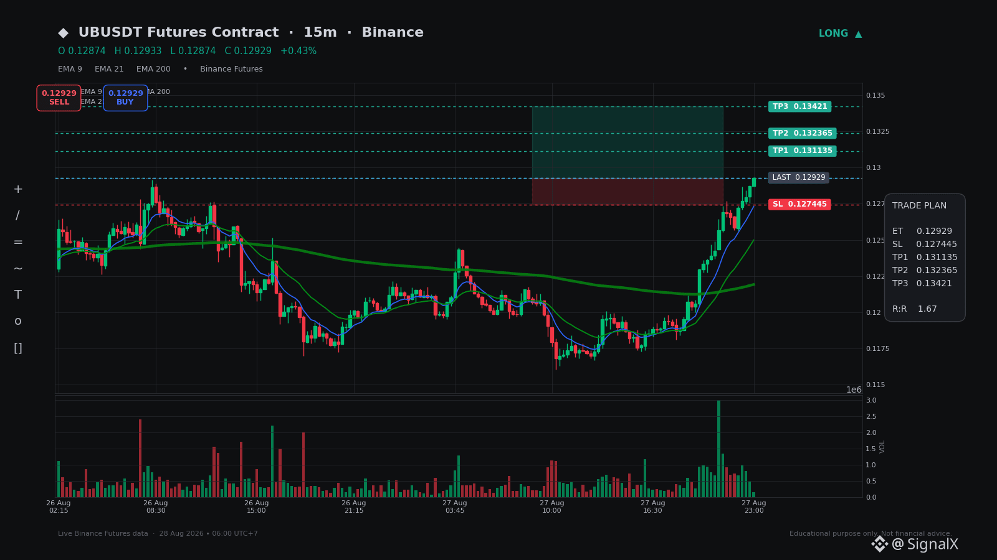Select the trend line slash tool
Image resolution: width=997 pixels, height=560 pixels.
(18, 216)
